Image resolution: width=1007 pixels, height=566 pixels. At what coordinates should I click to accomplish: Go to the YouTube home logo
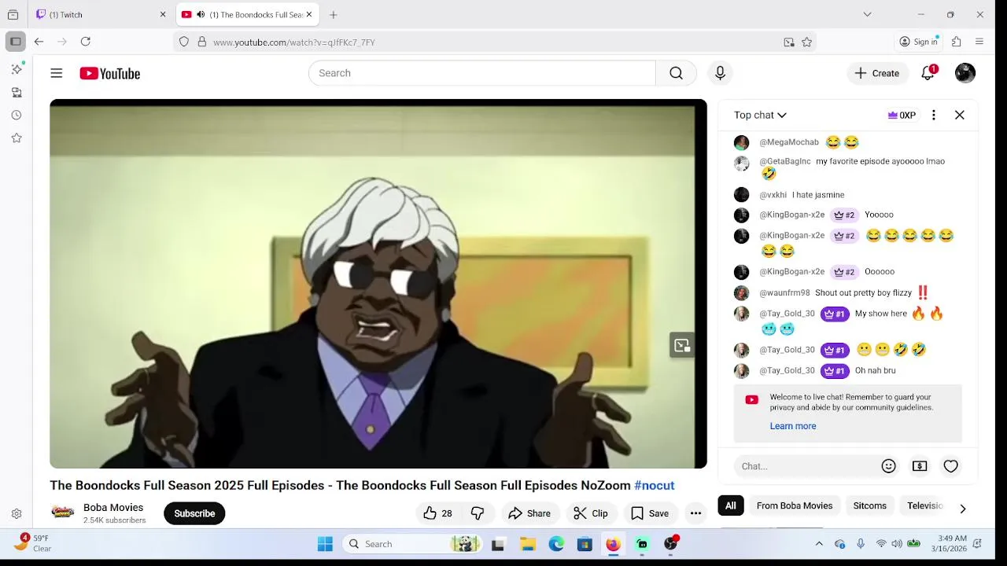109,73
